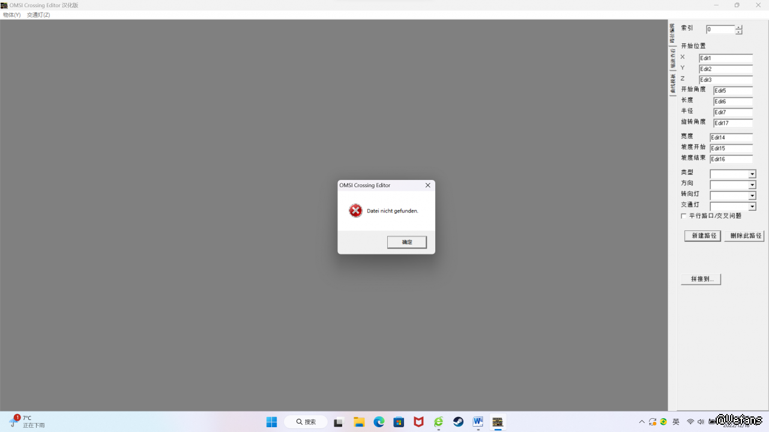769x432 pixels.
Task: Open the weather widget showing 7°C
Action: tap(28, 422)
